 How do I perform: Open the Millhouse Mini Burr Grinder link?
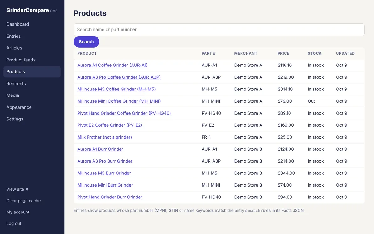[x=105, y=185]
